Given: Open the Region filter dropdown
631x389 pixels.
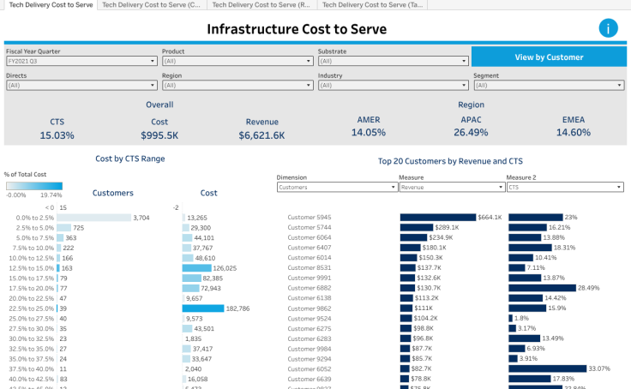Looking at the screenshot, I should 237,86.
